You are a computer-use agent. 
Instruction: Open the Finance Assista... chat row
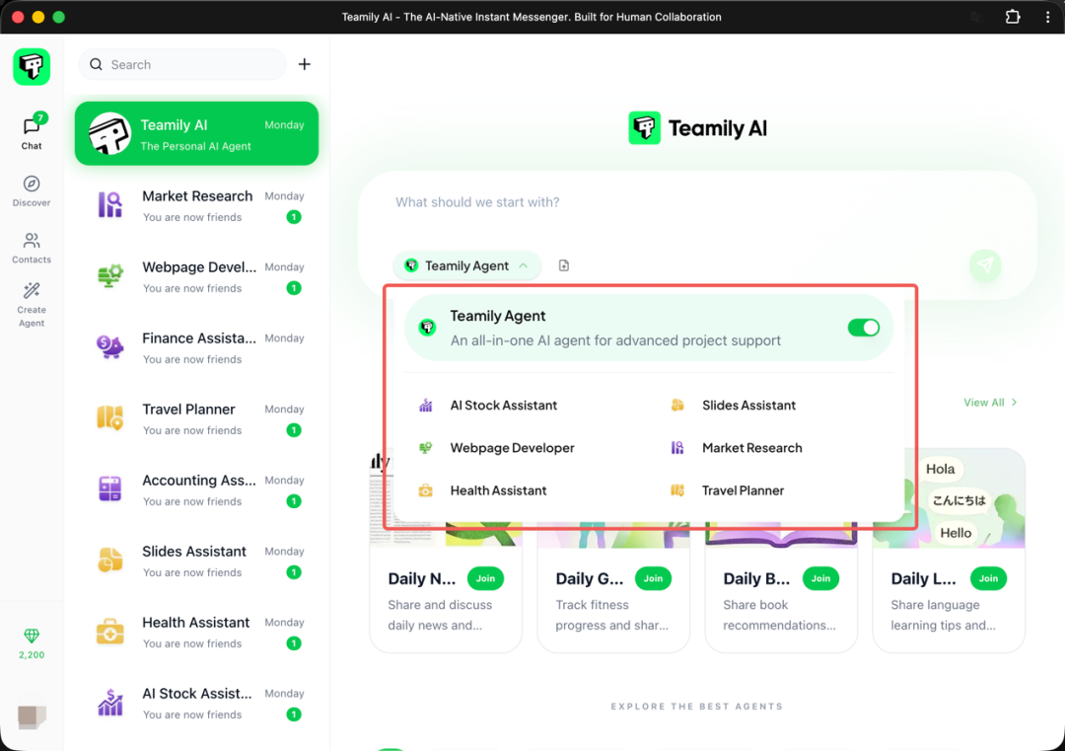point(197,347)
